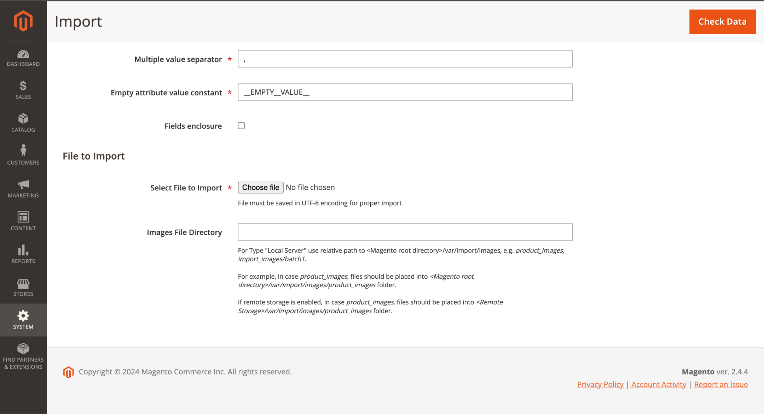The height and width of the screenshot is (414, 764).
Task: Click the 'Import' page title
Action: pyautogui.click(x=78, y=22)
